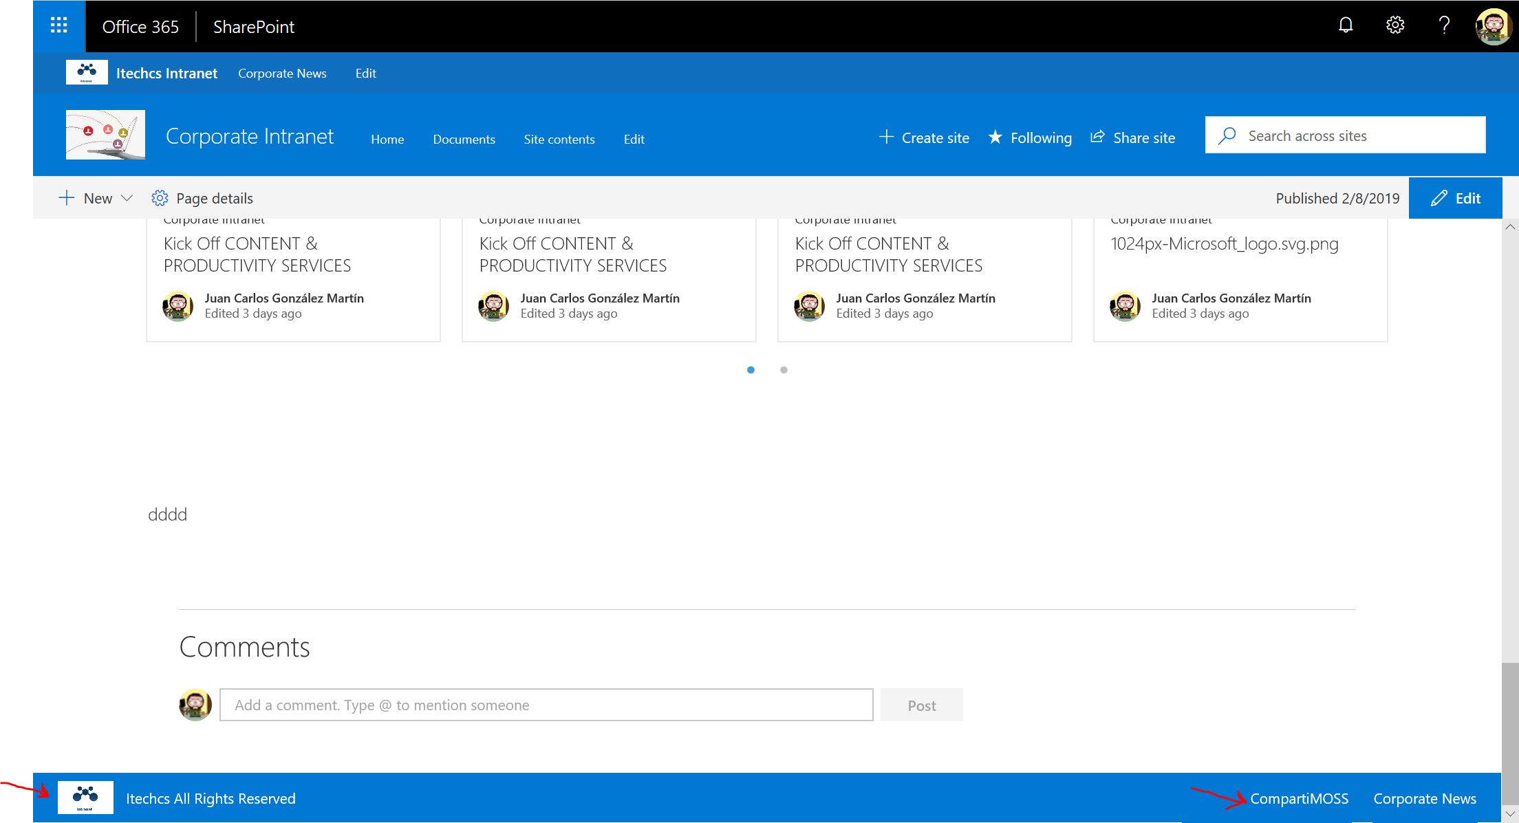
Task: Open Page details gear option
Action: [202, 199]
